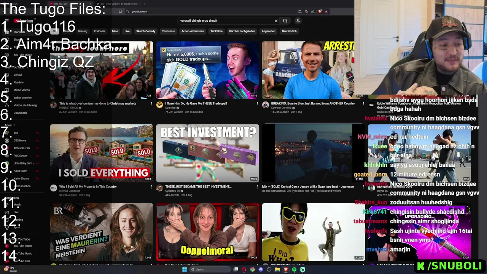Open Sparkles channel avatar
This screenshot has height=274, width=487.
point(159,105)
